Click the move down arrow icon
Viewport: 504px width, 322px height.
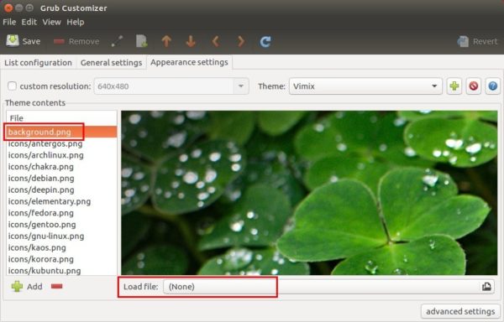pos(191,41)
